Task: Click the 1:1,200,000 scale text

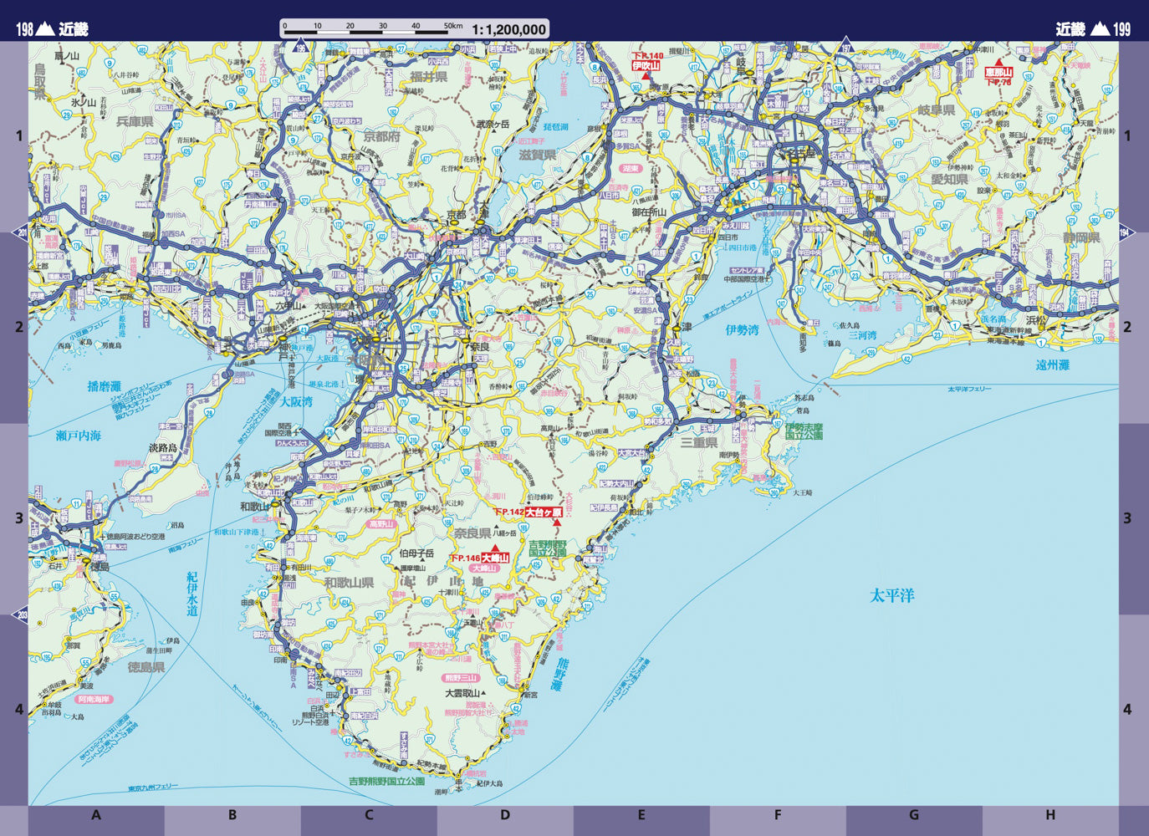Action: click(x=508, y=29)
